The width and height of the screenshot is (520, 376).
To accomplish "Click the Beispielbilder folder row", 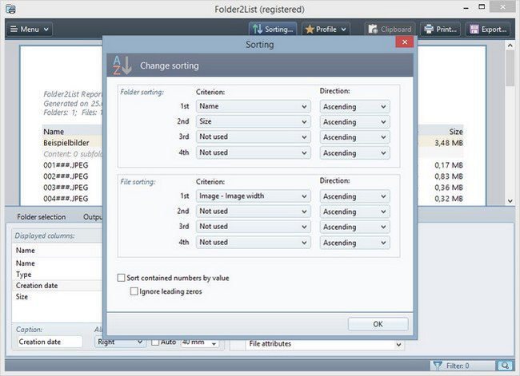I will tap(66, 143).
